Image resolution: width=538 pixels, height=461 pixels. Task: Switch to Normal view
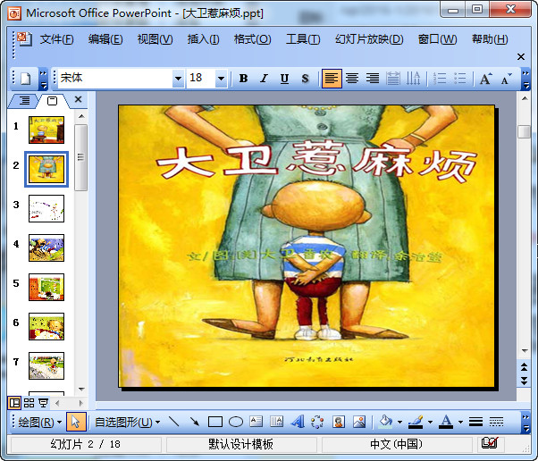(14, 403)
